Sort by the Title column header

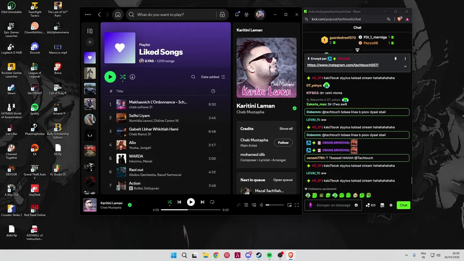coord(120,91)
